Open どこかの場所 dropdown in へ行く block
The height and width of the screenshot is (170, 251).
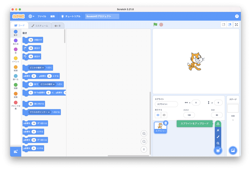point(37,68)
